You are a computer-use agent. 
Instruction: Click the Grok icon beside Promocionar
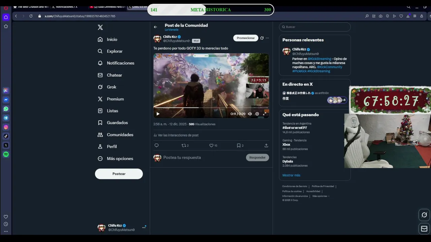coord(262,38)
